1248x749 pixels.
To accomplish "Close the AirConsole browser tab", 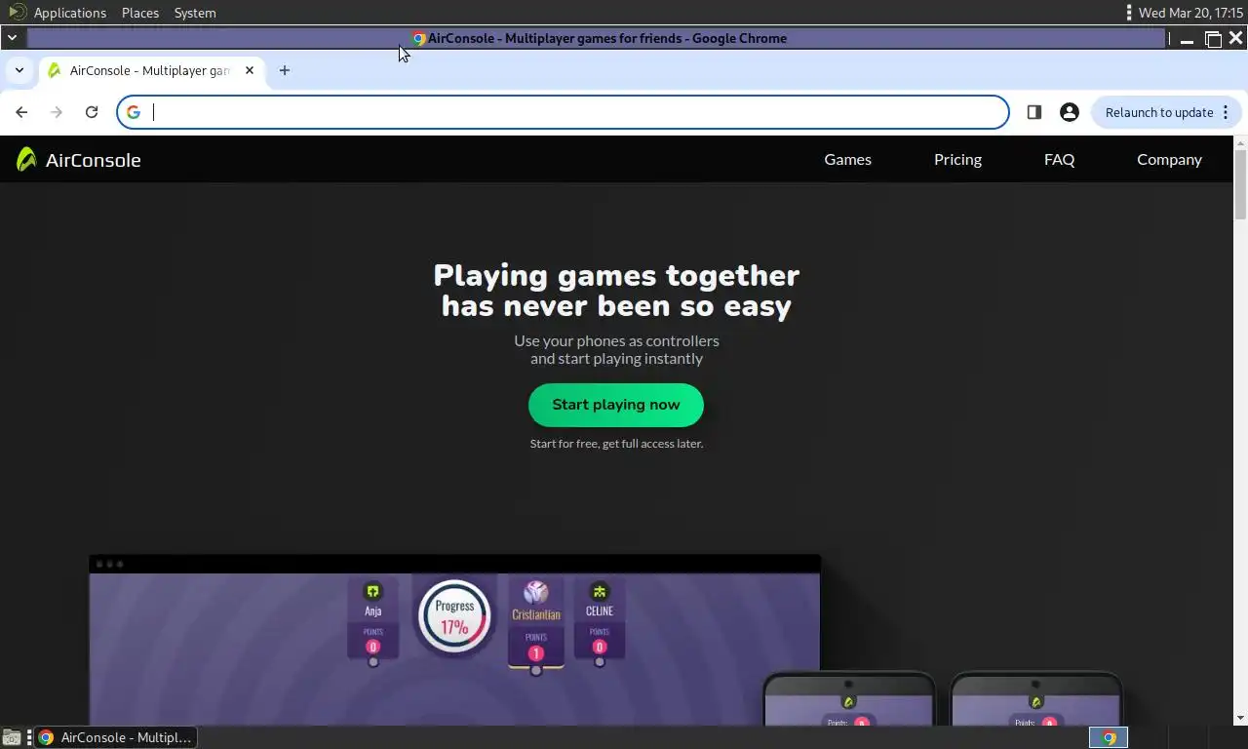I will click(x=250, y=70).
